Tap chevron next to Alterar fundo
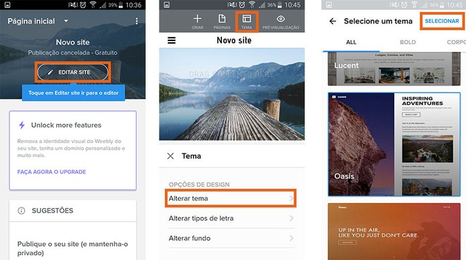Screen dimensions: 466x260 coord(291,239)
